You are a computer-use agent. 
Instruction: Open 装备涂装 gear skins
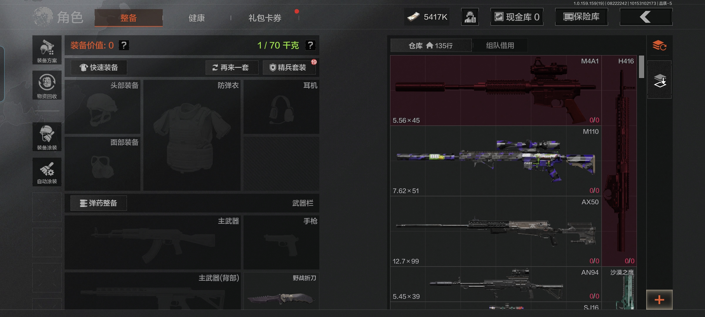(47, 137)
